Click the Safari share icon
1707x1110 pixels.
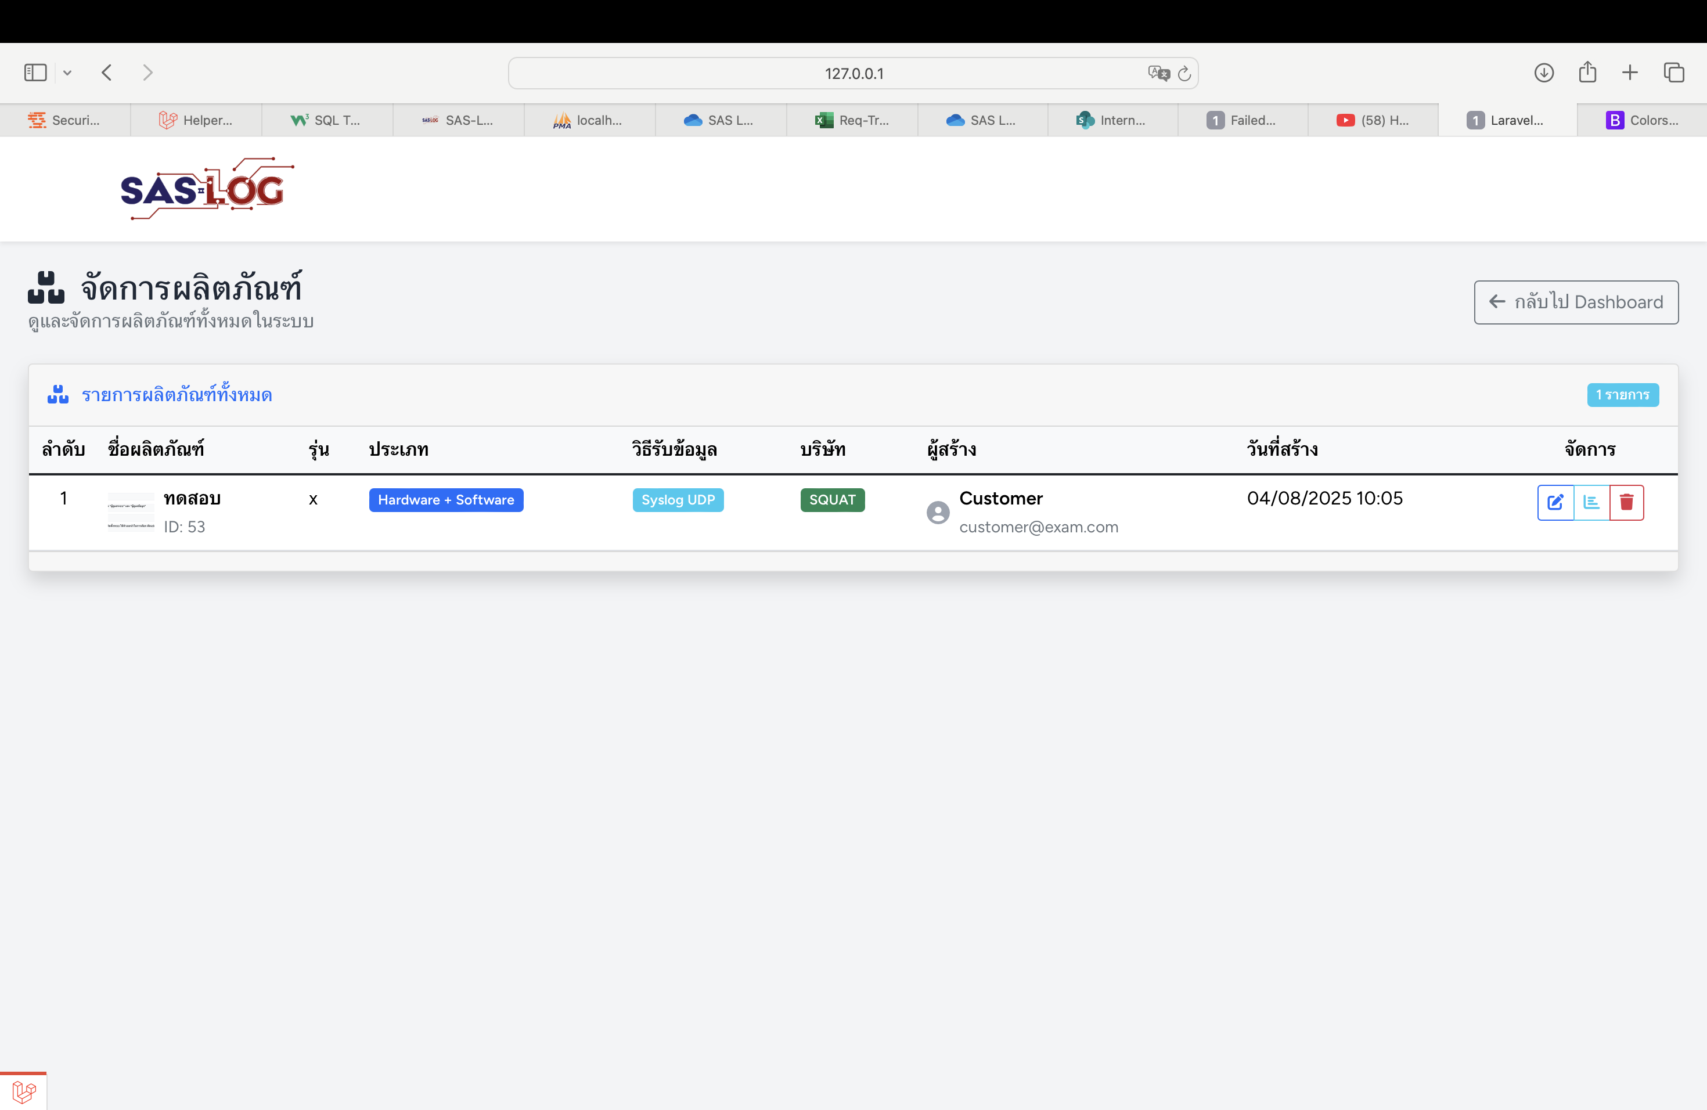click(x=1587, y=73)
